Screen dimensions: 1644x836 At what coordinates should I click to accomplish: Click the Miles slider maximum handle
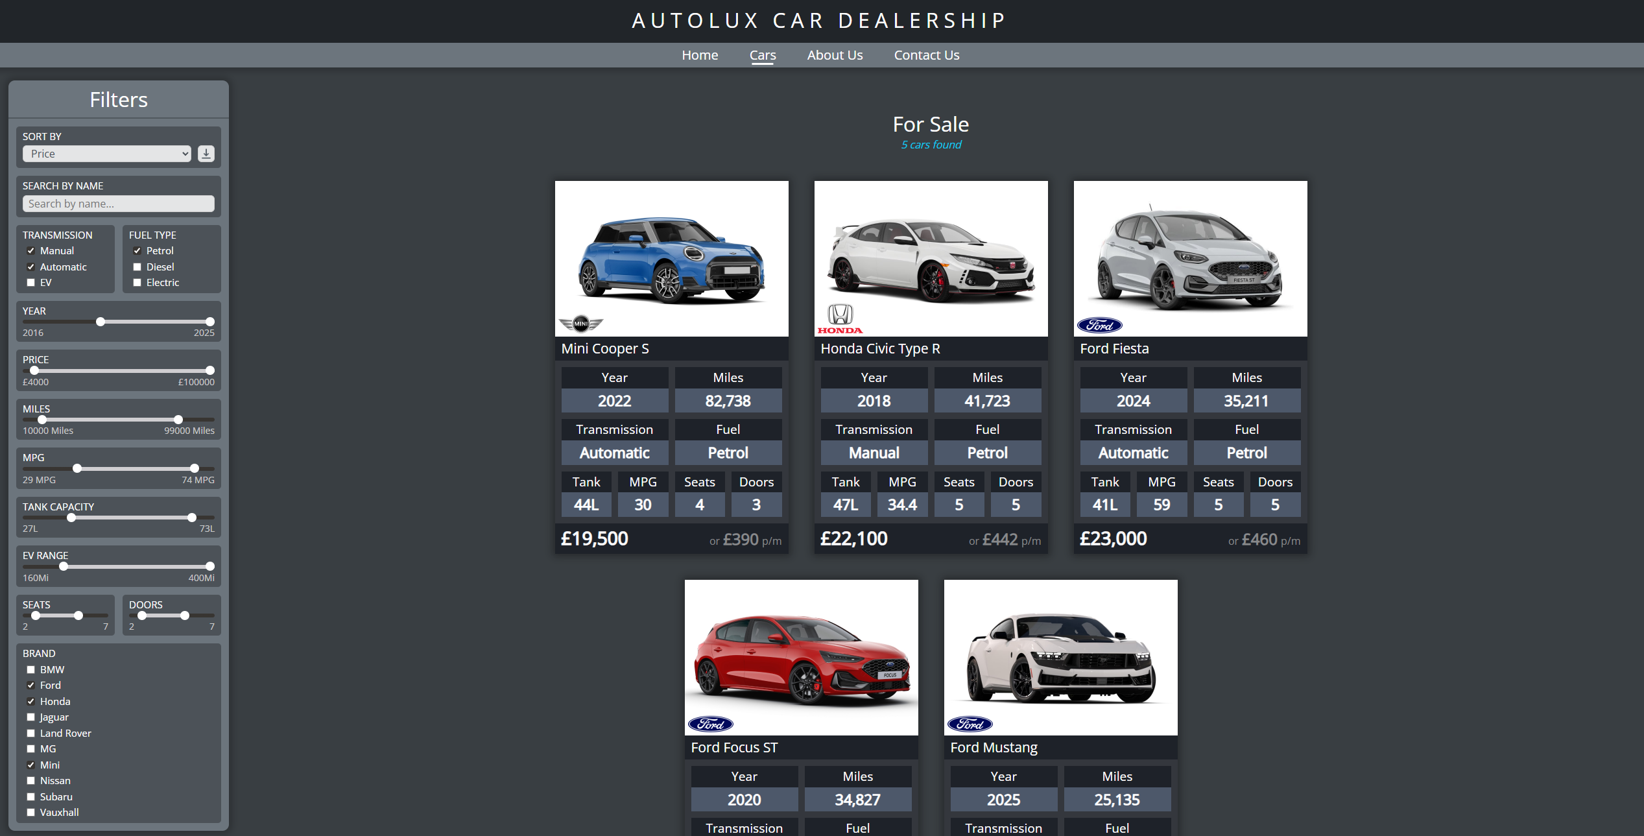click(x=178, y=420)
